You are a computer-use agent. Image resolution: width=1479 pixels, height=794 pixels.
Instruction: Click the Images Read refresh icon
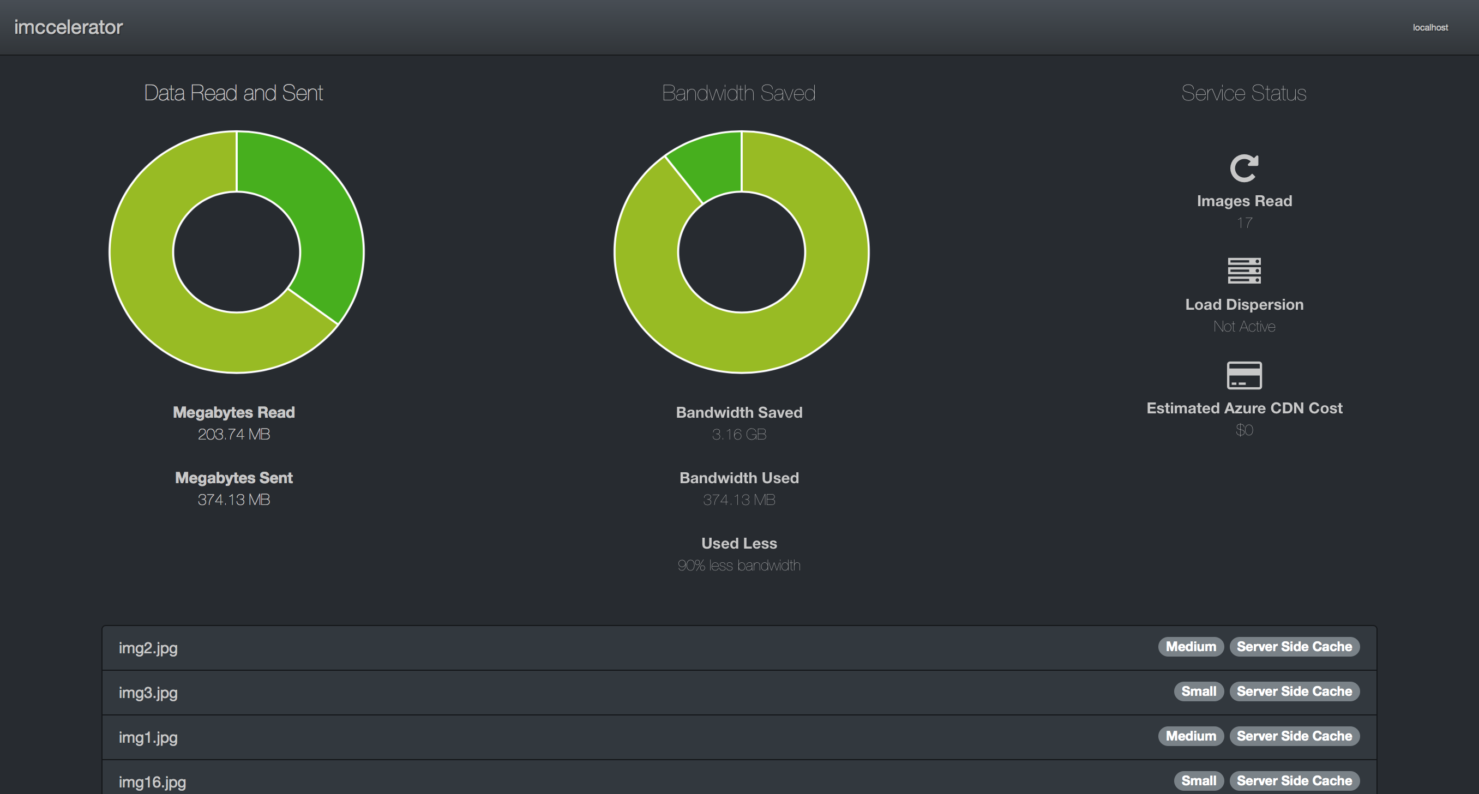tap(1243, 168)
